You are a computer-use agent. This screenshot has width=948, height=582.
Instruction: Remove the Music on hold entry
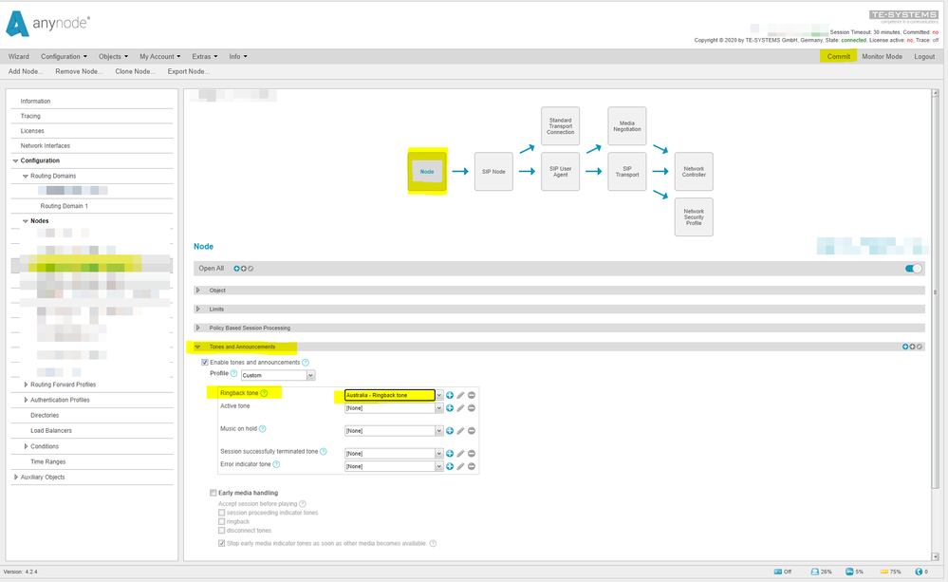[472, 431]
